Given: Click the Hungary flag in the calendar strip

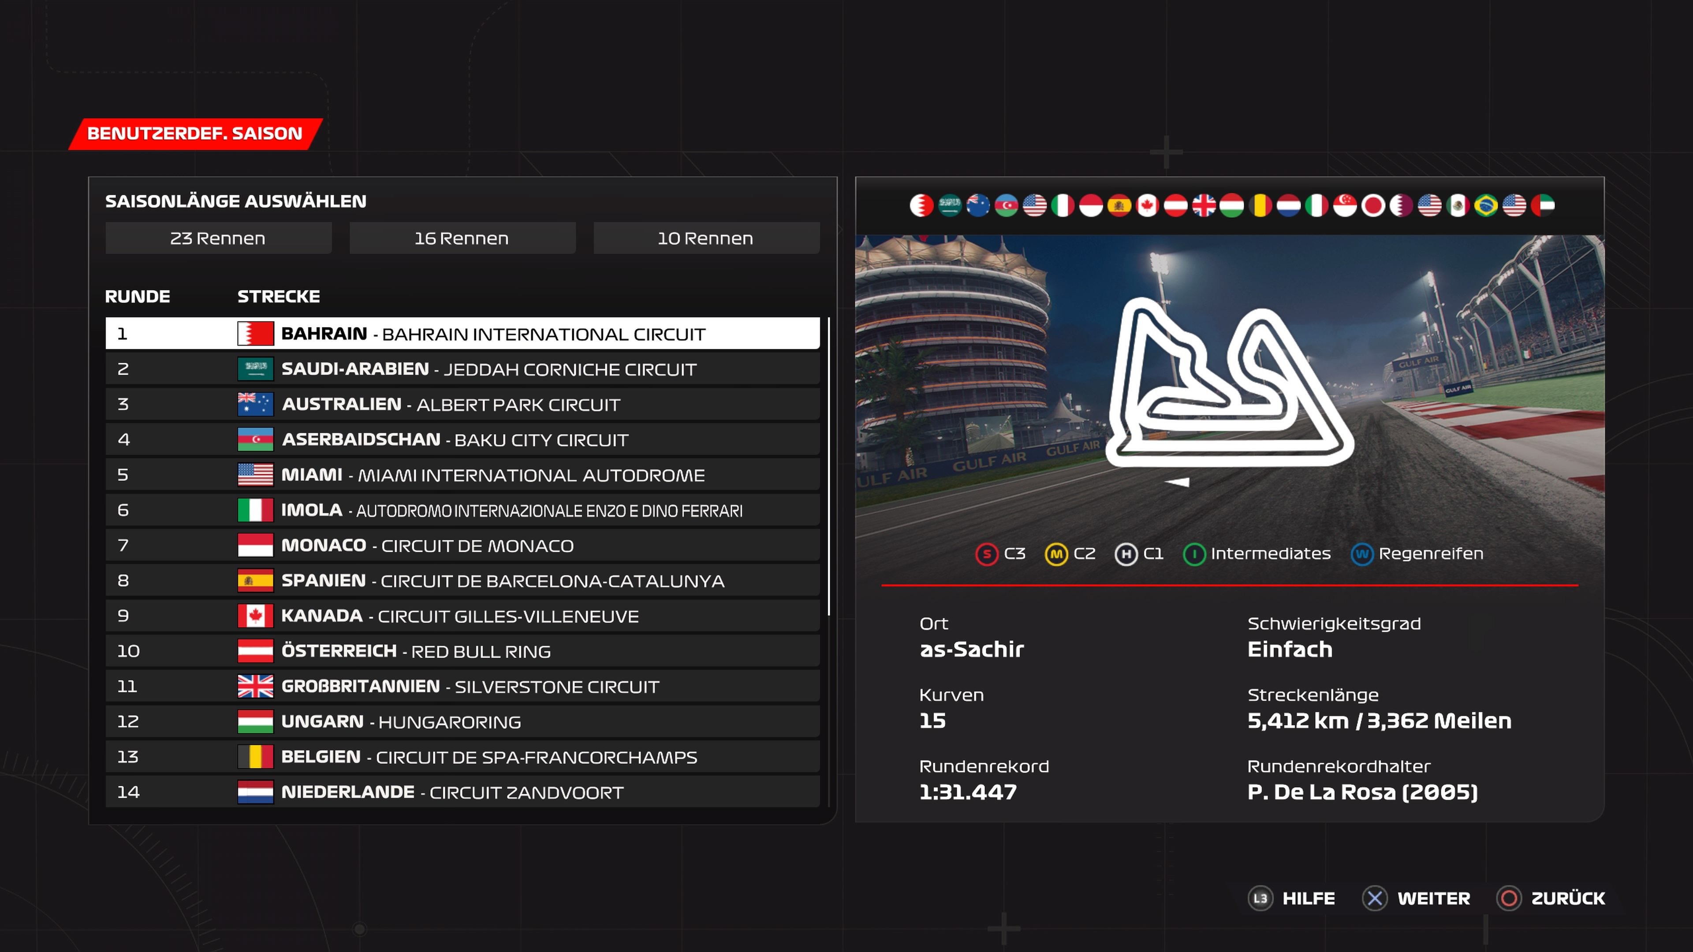Looking at the screenshot, I should tap(1232, 206).
